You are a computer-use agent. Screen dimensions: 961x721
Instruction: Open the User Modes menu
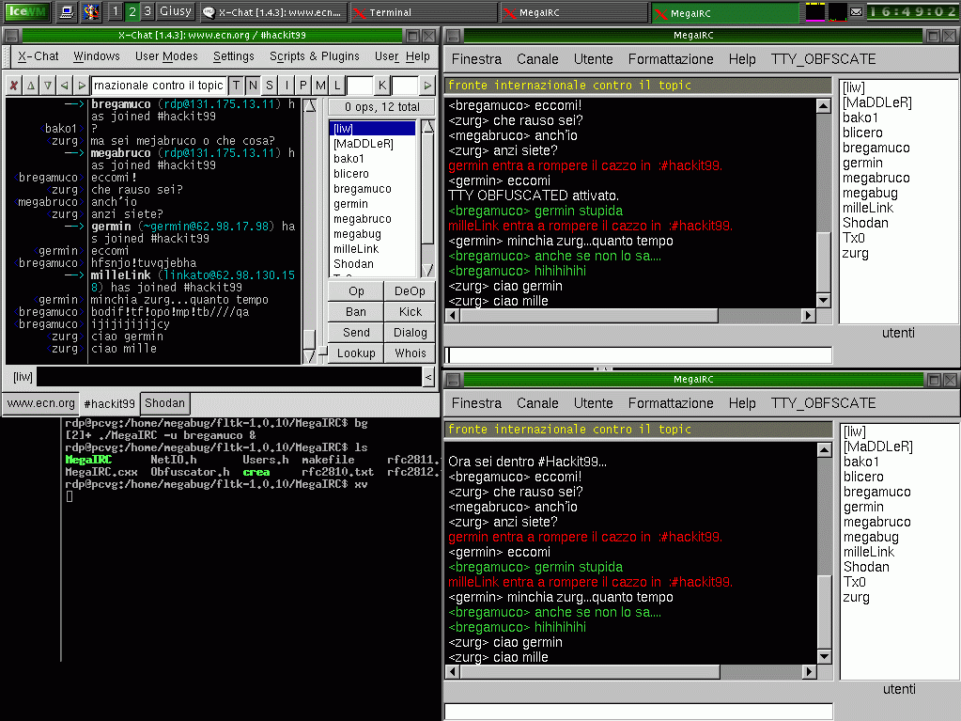166,56
